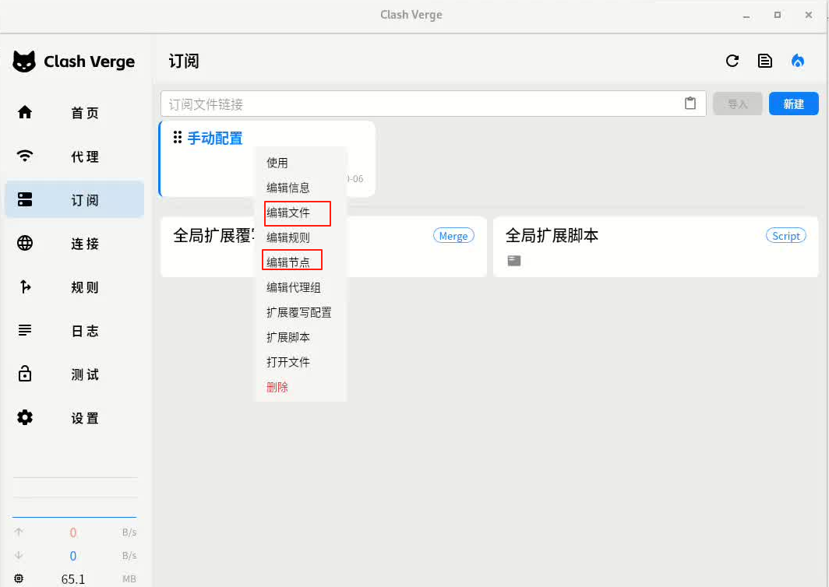Click the drag handle on 手动配置 card
The height and width of the screenshot is (587, 829).
point(178,138)
